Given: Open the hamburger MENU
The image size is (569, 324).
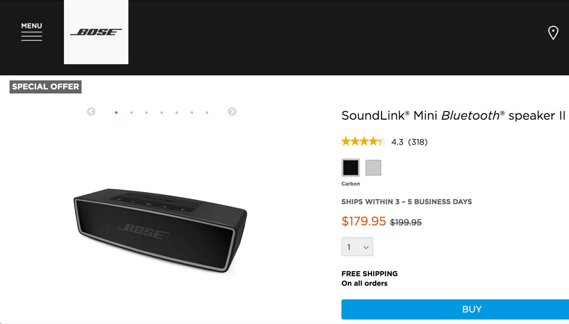Looking at the screenshot, I should (31, 31).
